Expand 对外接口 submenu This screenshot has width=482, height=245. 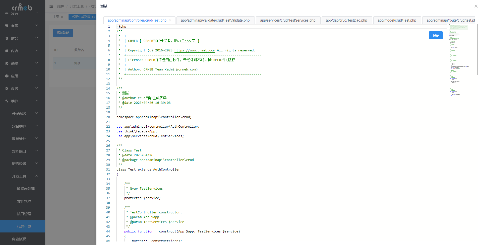pyautogui.click(x=23, y=151)
